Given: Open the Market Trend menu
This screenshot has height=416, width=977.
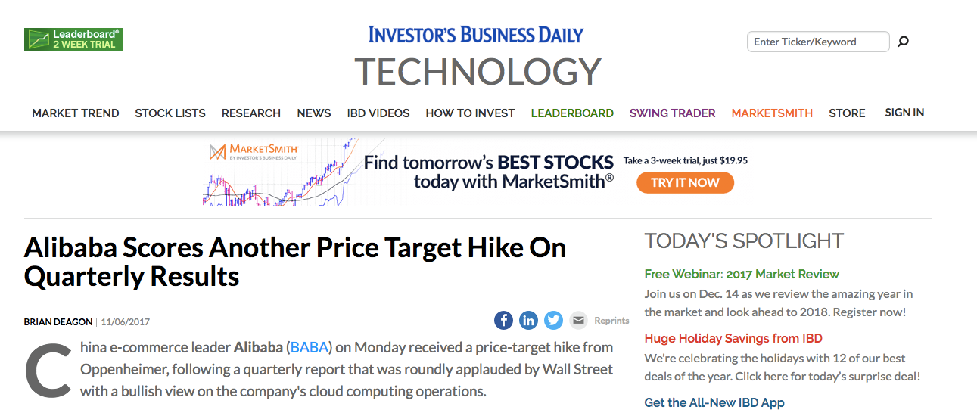Looking at the screenshot, I should tap(76, 113).
